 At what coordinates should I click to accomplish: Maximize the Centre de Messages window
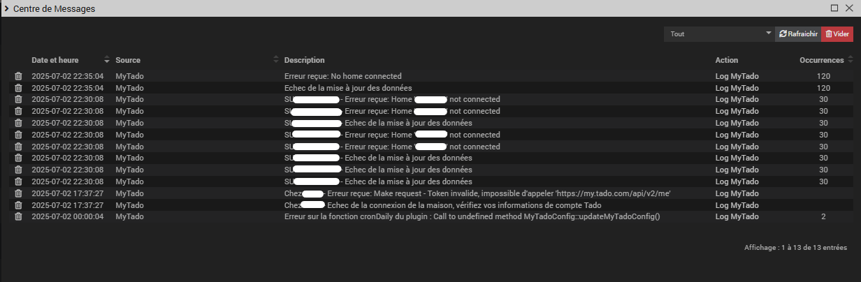pos(834,8)
